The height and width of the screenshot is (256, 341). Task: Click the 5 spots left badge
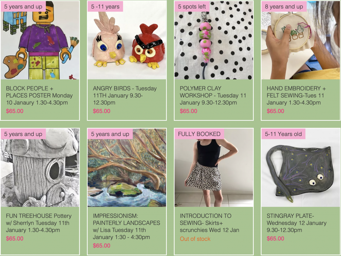point(192,7)
